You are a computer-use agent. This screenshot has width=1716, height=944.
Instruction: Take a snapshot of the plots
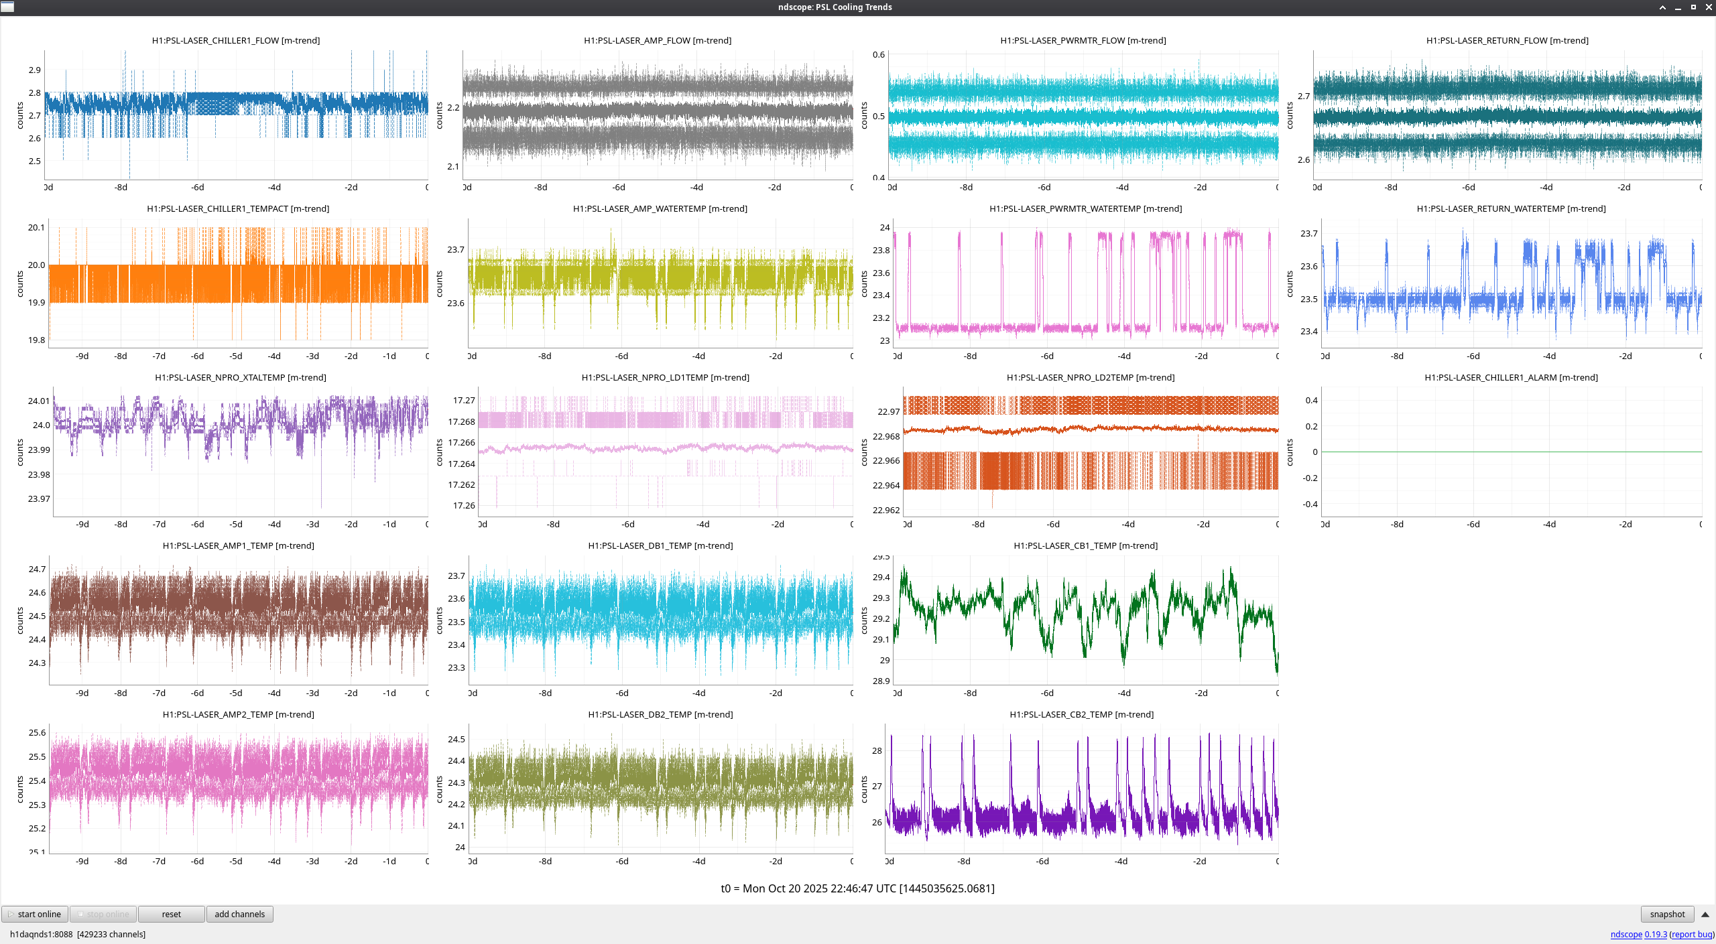click(1666, 914)
